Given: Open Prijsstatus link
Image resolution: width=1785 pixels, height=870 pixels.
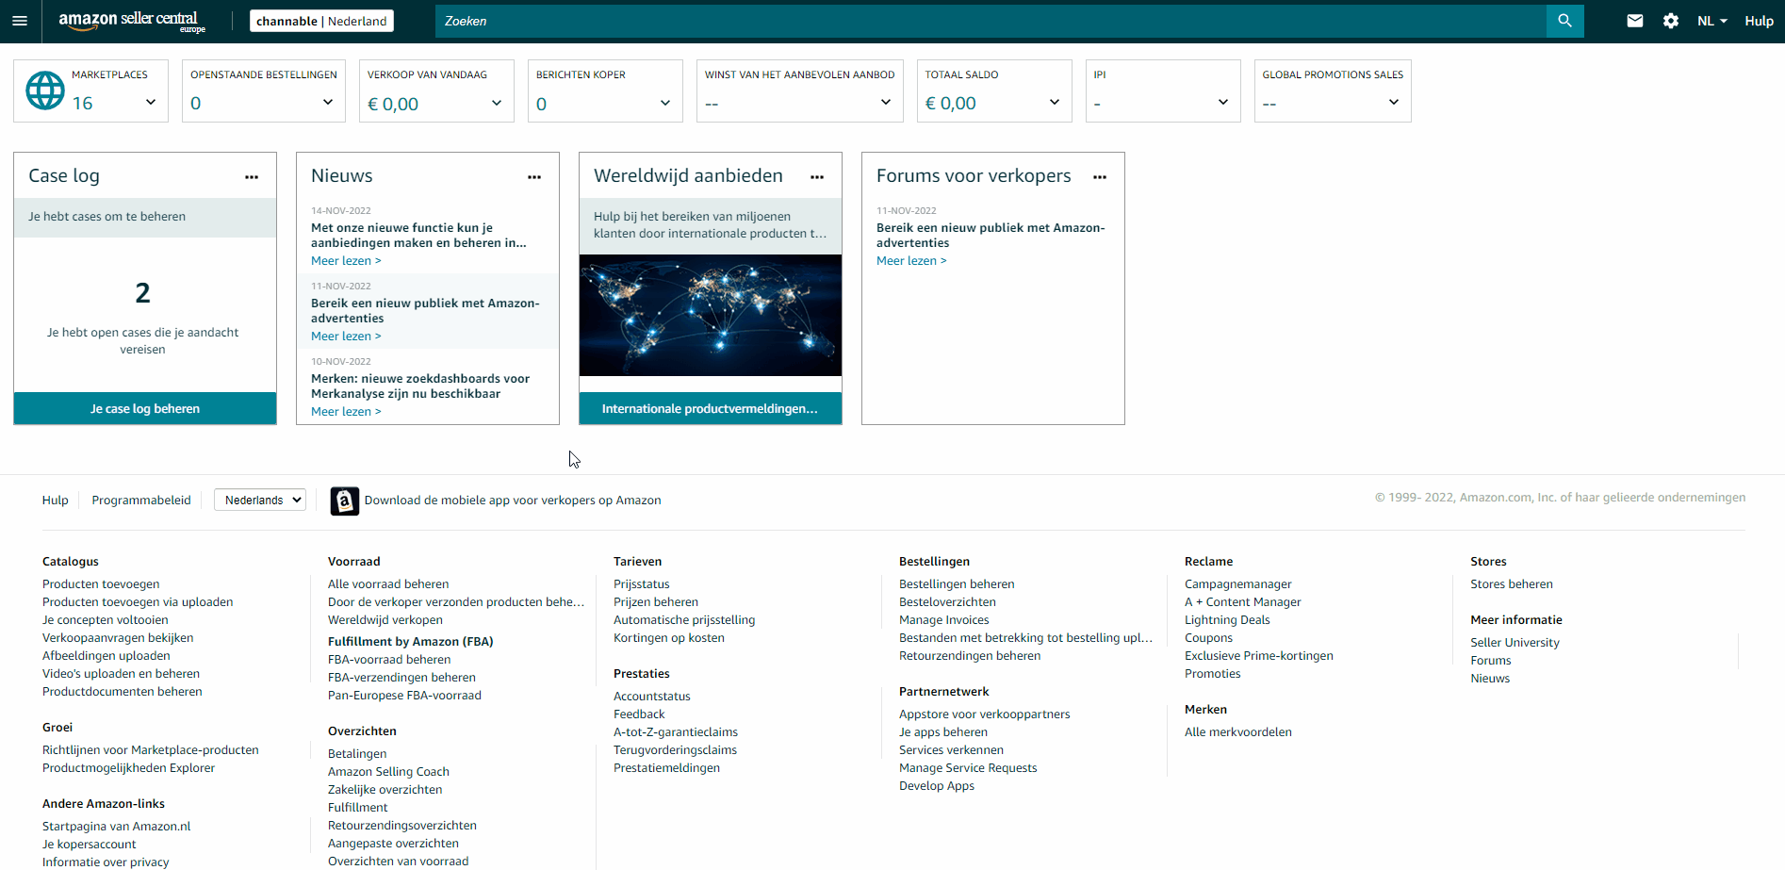Looking at the screenshot, I should (642, 584).
